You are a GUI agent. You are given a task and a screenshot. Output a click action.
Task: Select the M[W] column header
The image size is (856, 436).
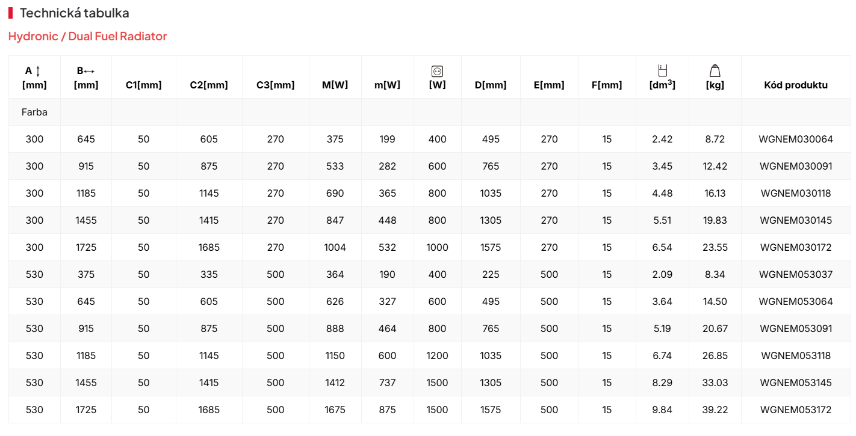tap(335, 85)
